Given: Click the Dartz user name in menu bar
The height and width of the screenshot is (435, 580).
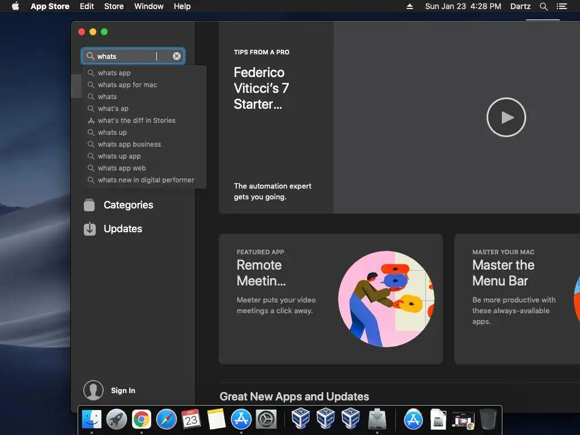Looking at the screenshot, I should (520, 6).
